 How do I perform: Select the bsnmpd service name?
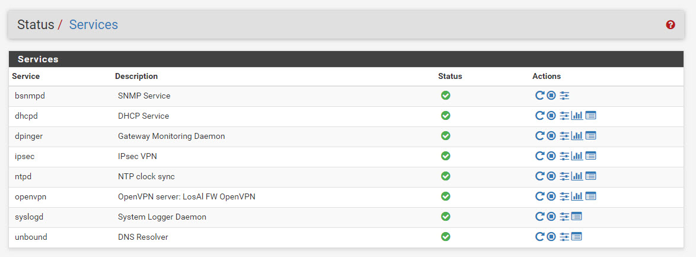point(30,96)
